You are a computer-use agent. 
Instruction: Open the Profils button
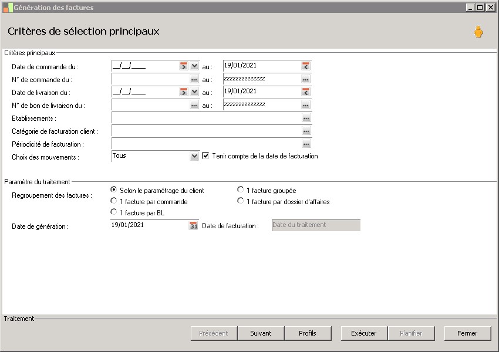click(308, 333)
